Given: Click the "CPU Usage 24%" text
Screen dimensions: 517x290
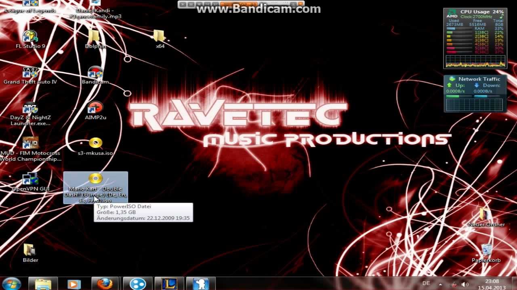Looking at the screenshot, I should pyautogui.click(x=482, y=12).
